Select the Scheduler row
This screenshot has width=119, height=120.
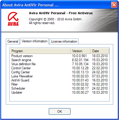pos(59,88)
